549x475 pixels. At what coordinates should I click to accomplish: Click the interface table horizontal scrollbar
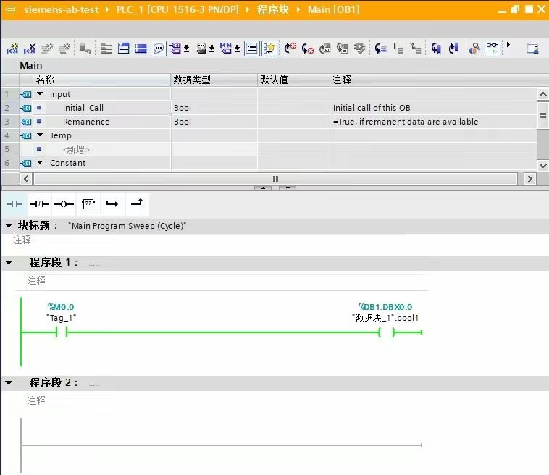coord(275,178)
